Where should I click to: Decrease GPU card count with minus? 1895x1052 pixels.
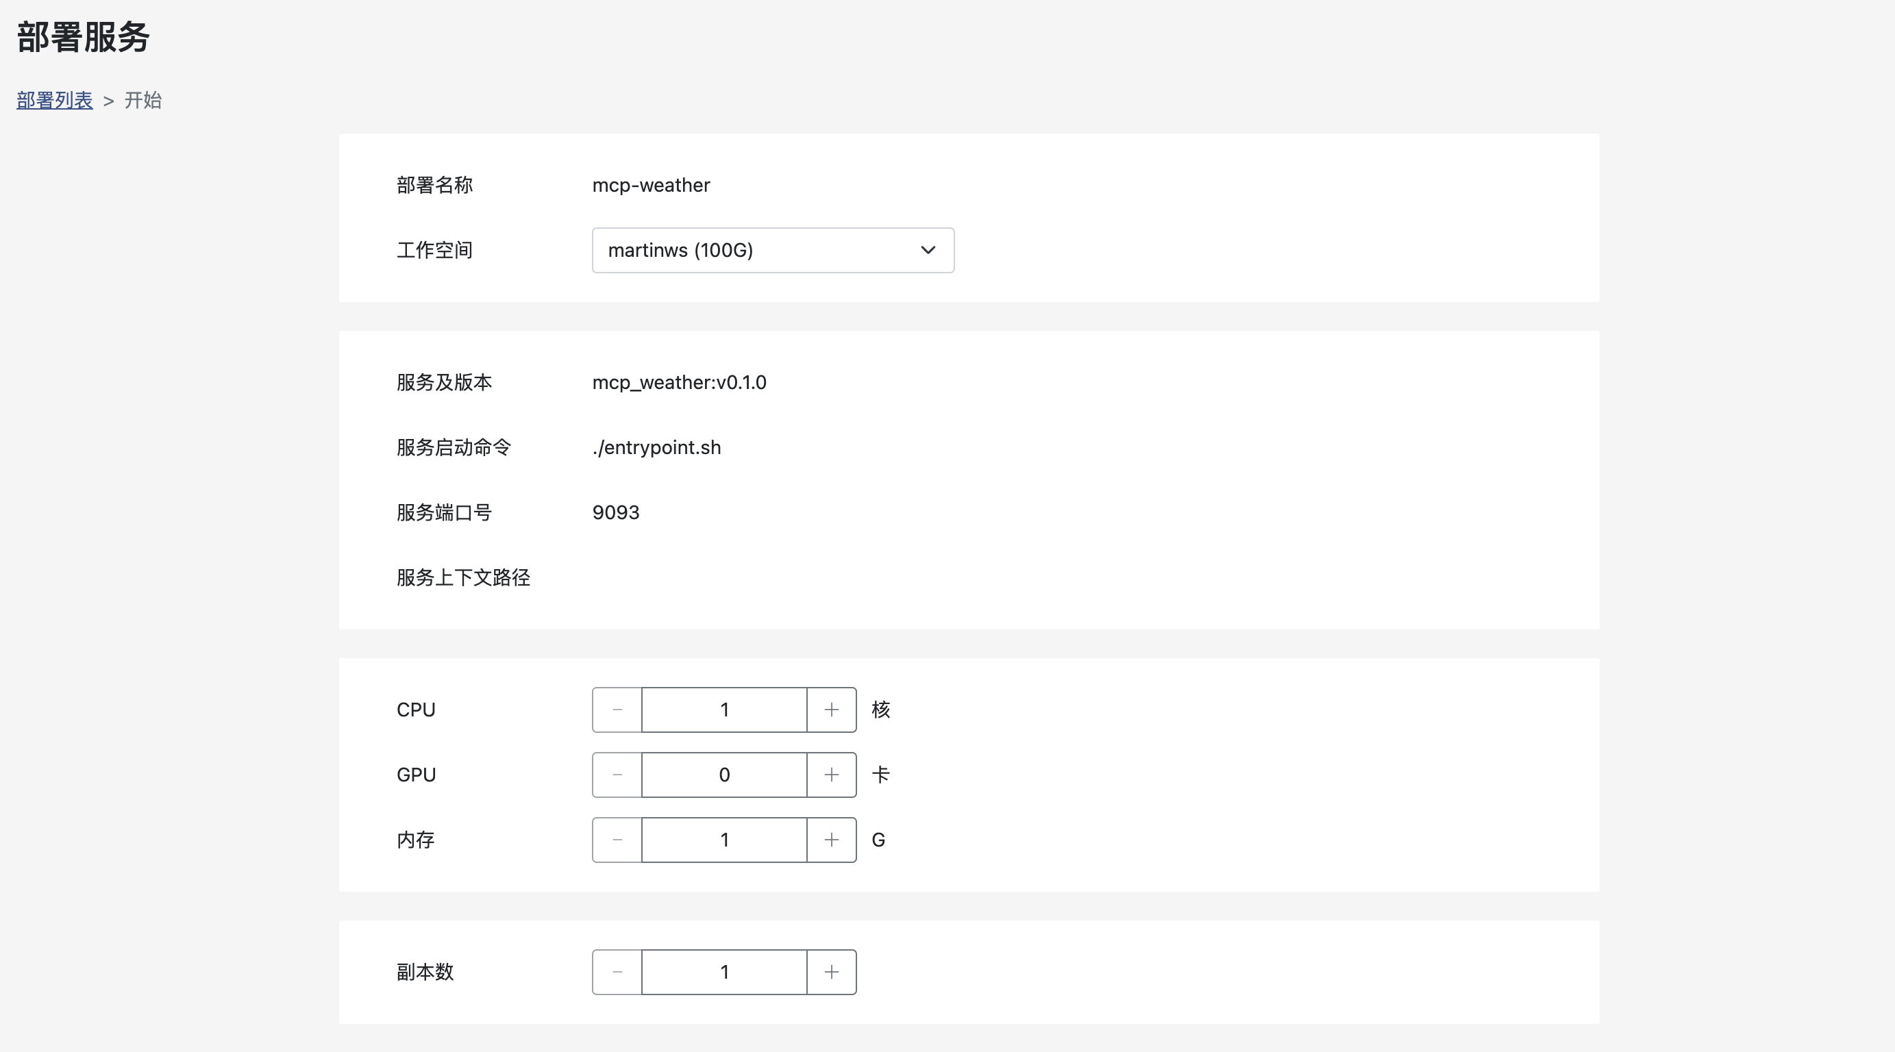coord(617,775)
